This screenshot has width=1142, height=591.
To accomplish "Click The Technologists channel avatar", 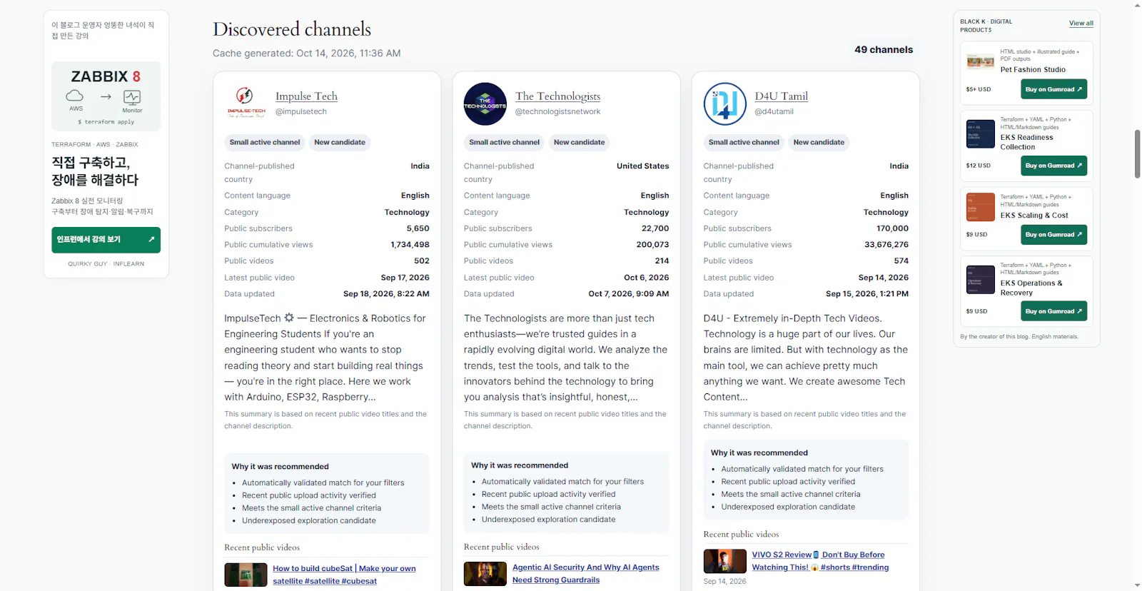I will click(485, 104).
